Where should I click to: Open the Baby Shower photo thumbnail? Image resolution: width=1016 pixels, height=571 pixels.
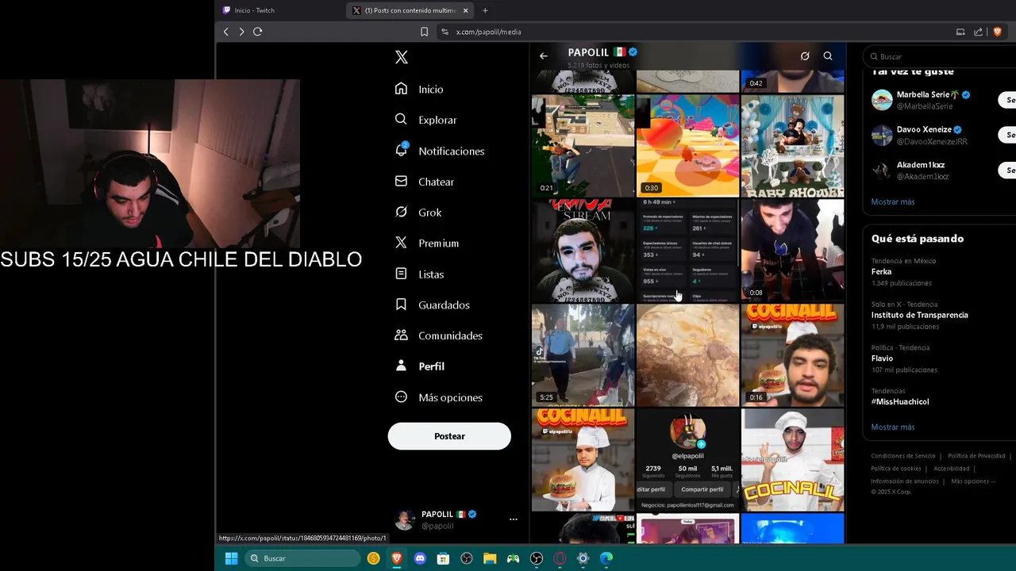pyautogui.click(x=792, y=146)
